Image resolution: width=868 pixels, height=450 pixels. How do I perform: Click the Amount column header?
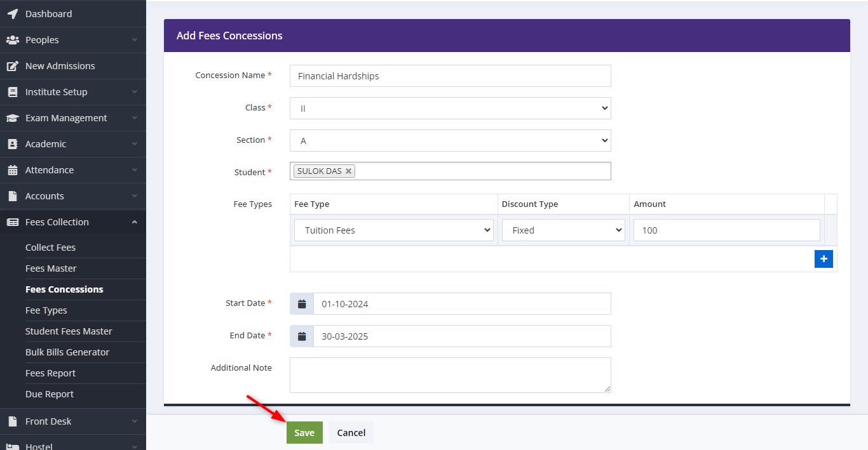click(649, 204)
